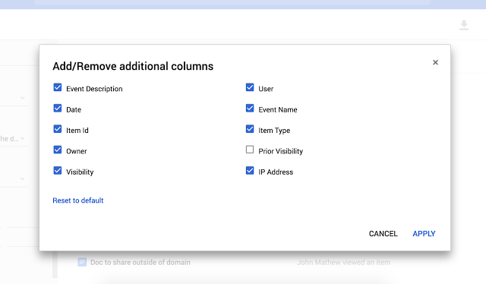Viewport: 486px width, 284px height.
Task: Click the Reset to default link
Action: click(78, 200)
